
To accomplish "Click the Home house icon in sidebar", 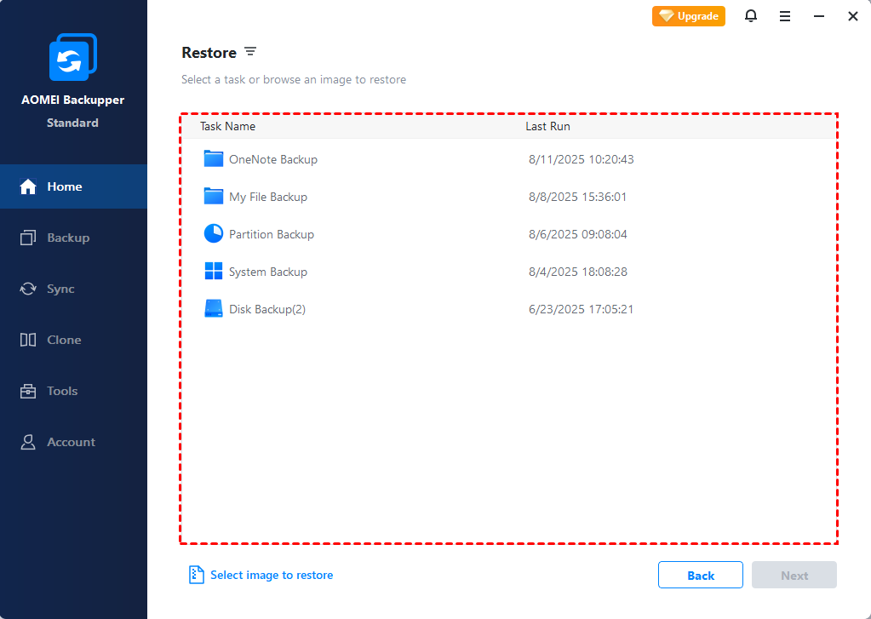I will pos(28,186).
